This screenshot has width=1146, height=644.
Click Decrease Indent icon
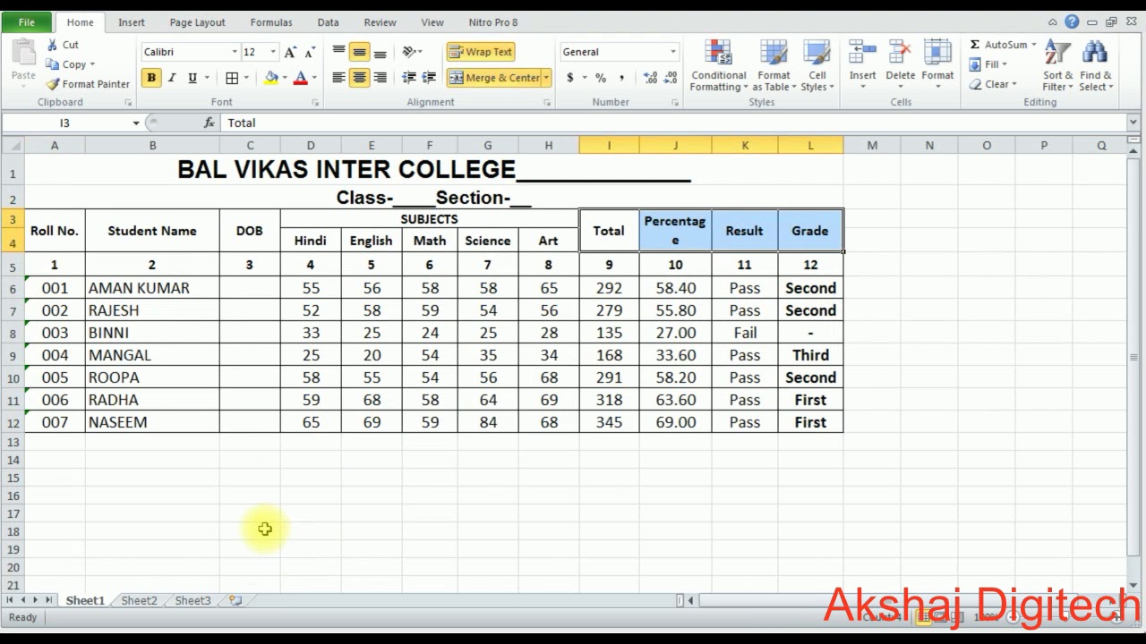point(409,78)
